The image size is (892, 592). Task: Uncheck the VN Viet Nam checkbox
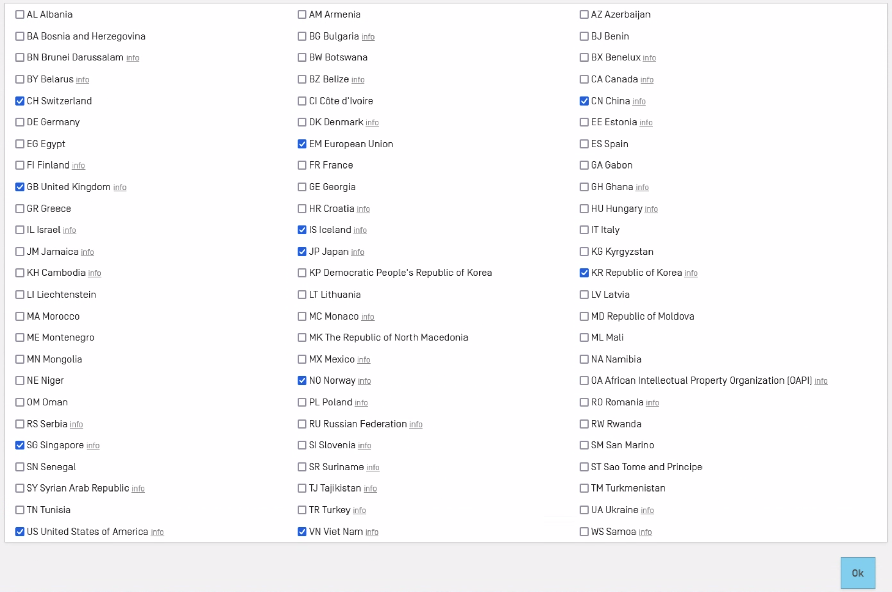coord(301,532)
